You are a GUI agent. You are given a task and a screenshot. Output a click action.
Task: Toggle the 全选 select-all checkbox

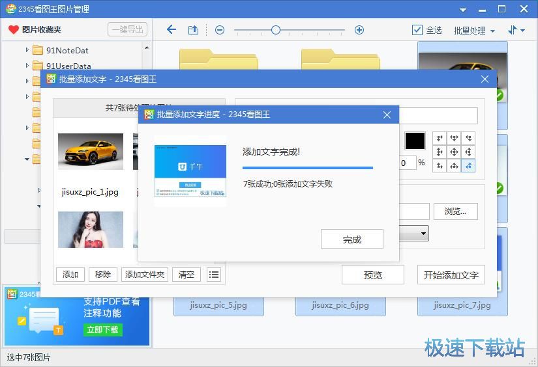[x=417, y=30]
